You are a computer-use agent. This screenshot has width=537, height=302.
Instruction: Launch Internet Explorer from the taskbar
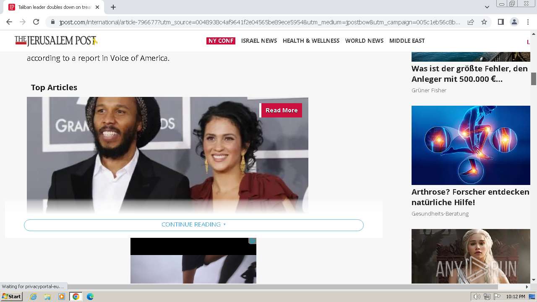pos(33,297)
